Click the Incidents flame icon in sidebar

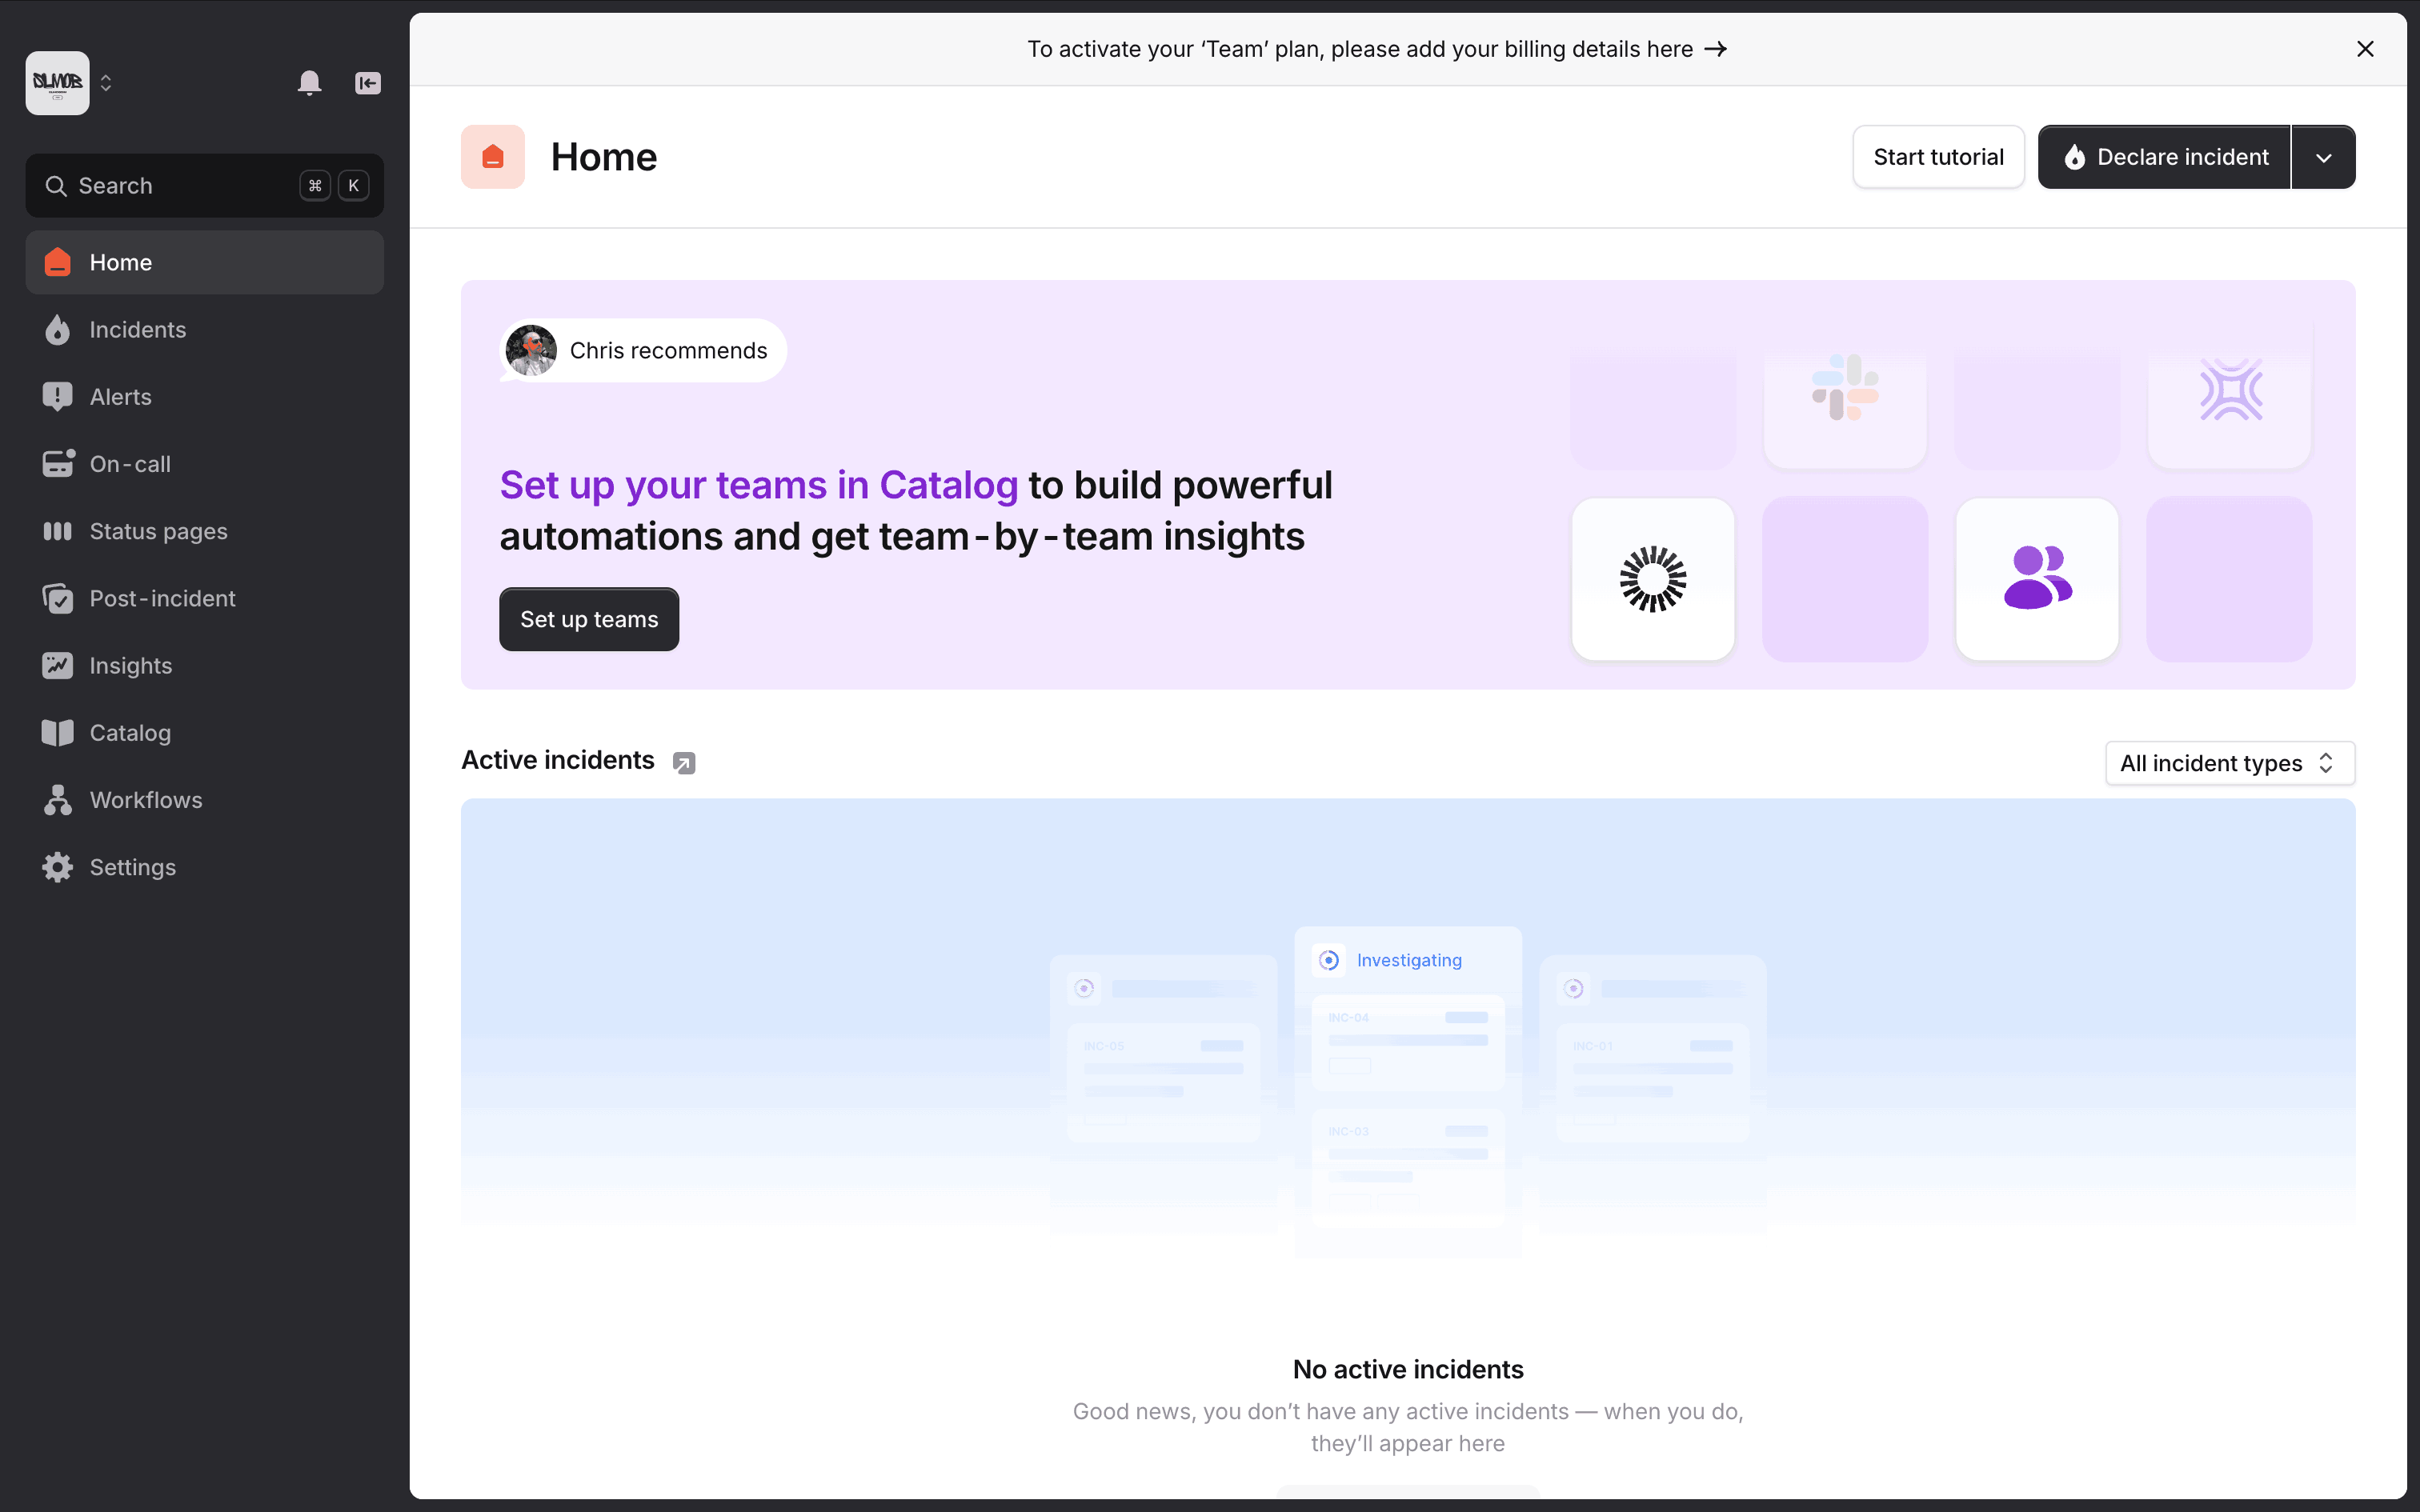click(x=58, y=330)
